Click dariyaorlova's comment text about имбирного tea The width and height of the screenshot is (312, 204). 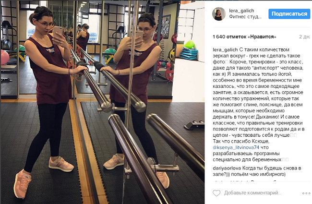pos(257,171)
